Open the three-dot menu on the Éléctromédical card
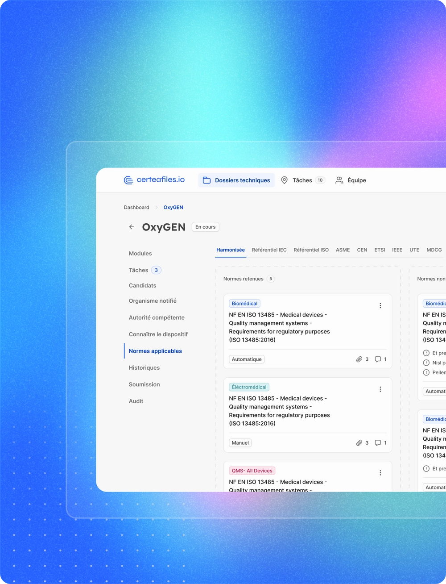 [x=380, y=389]
